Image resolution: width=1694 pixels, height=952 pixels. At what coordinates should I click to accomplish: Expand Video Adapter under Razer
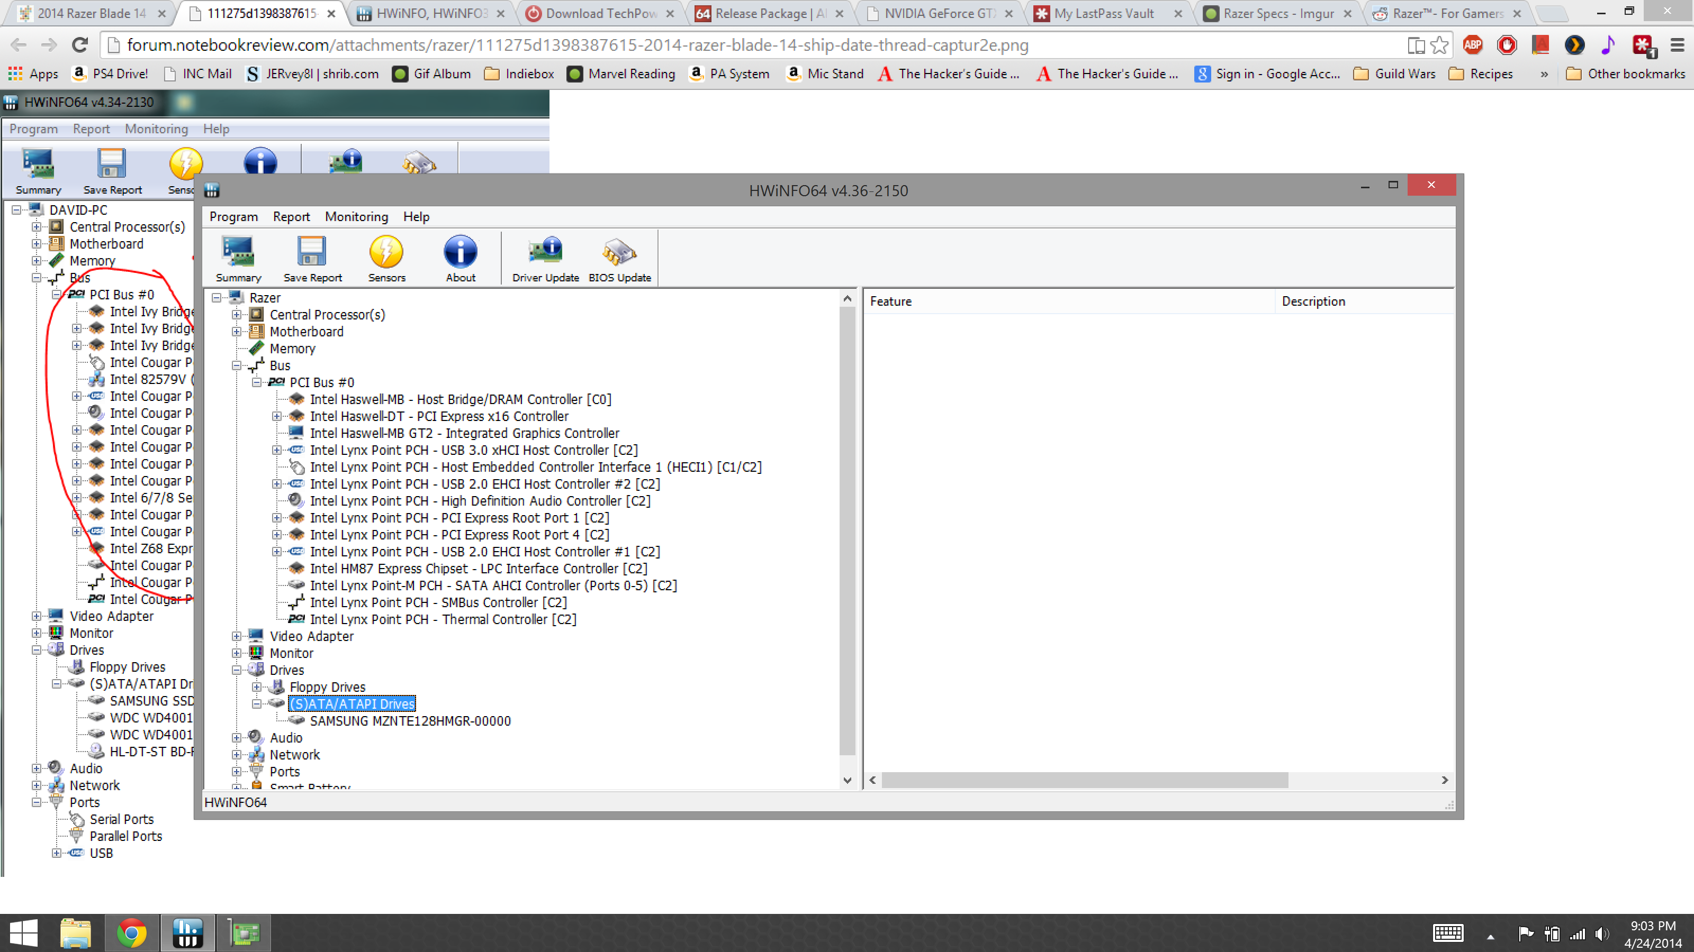point(237,636)
